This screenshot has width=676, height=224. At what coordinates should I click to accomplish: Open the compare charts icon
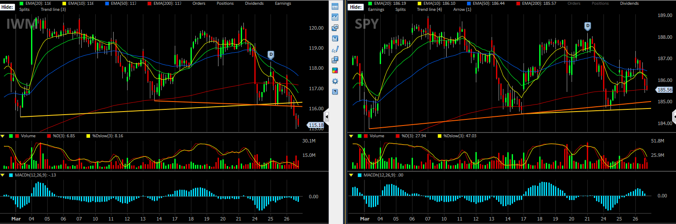pos(335,28)
